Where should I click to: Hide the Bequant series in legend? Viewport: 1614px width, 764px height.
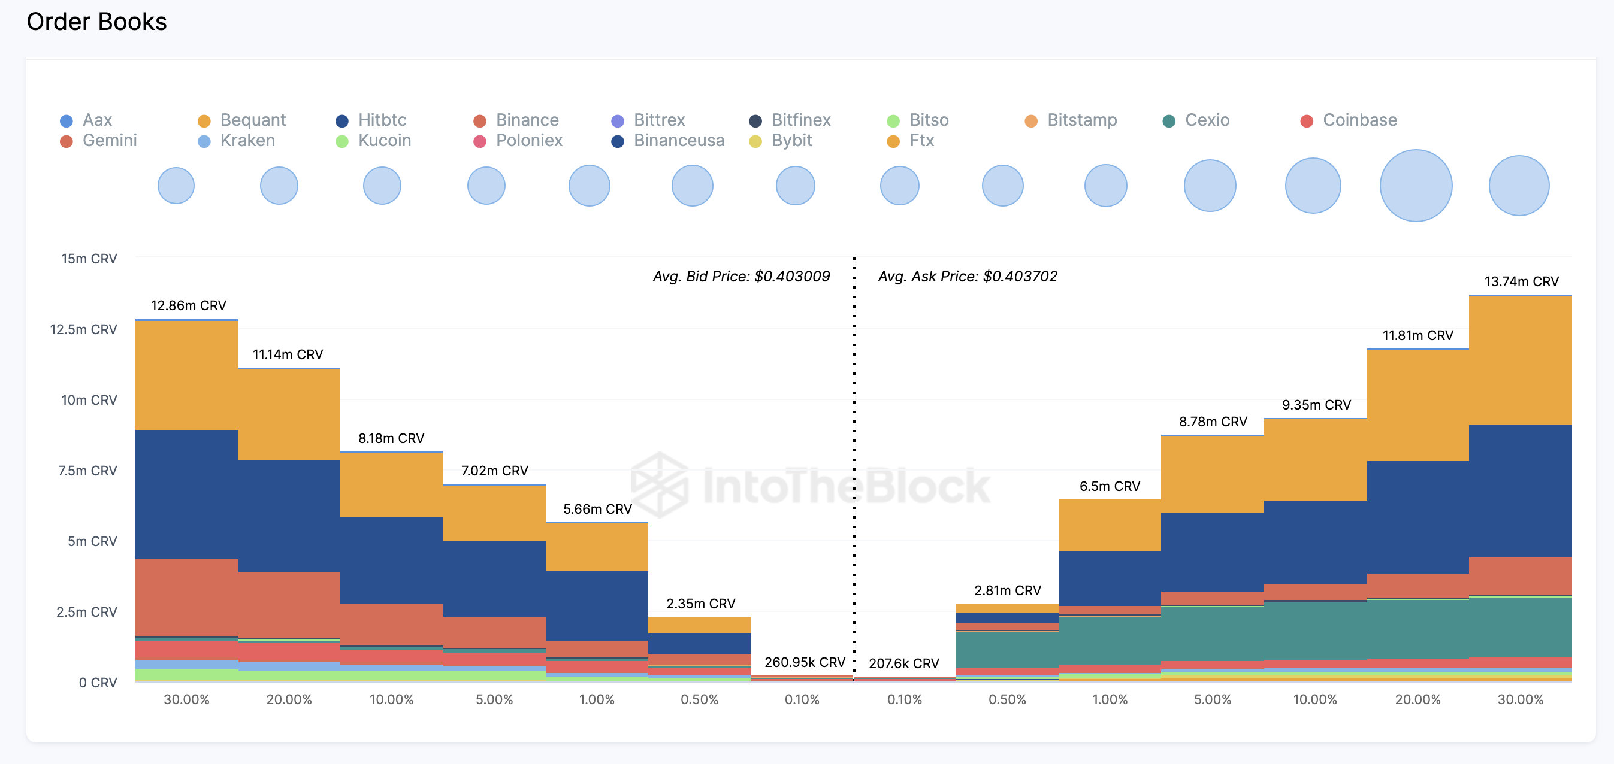coord(252,120)
